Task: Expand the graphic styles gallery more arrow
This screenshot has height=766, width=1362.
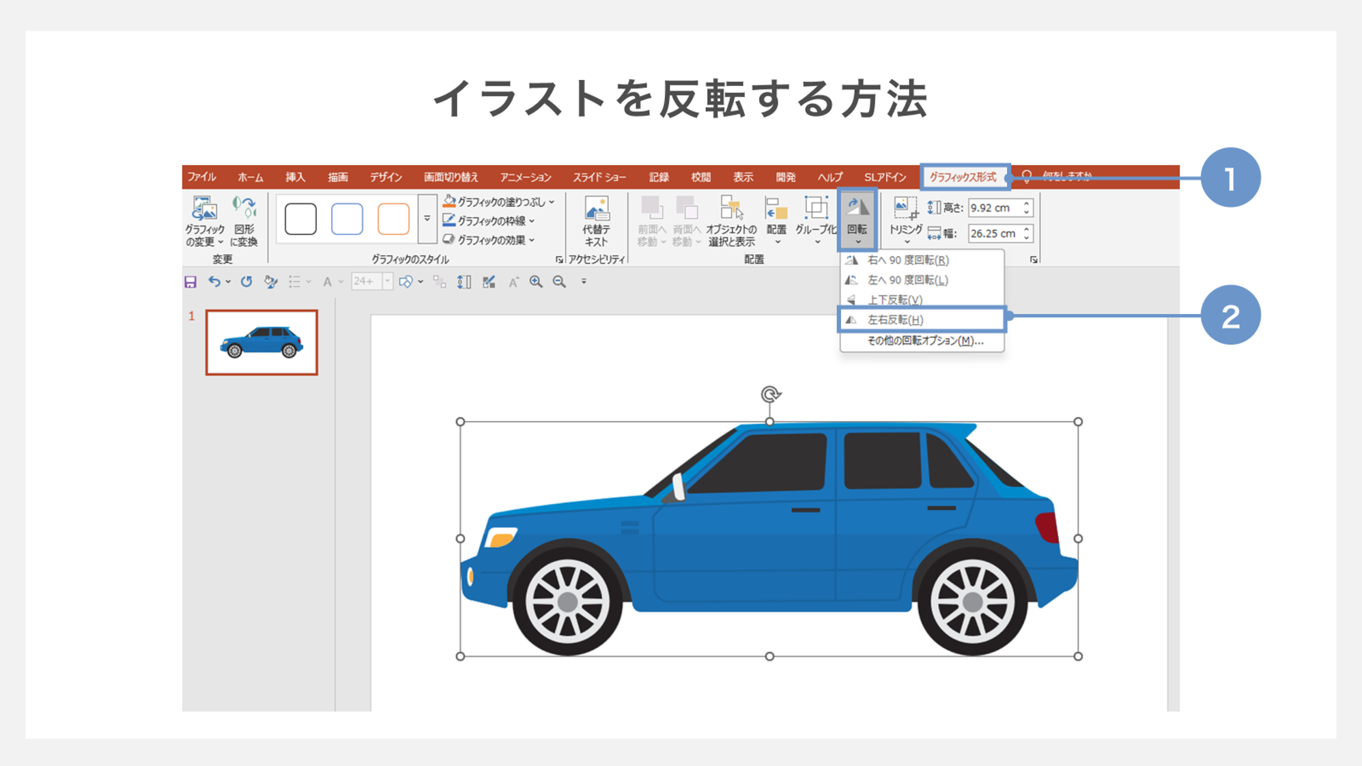Action: pyautogui.click(x=427, y=218)
